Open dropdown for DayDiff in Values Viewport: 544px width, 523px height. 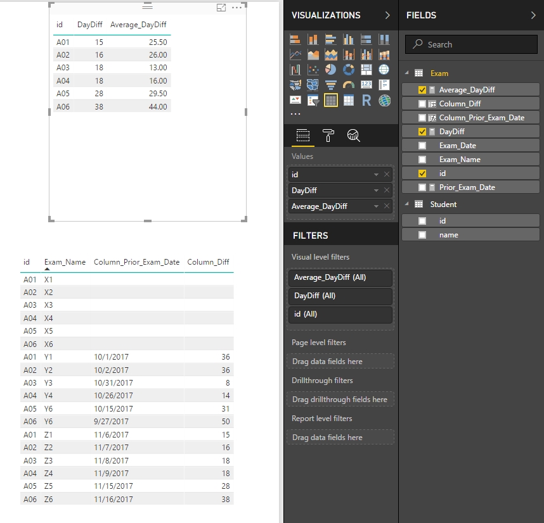pos(376,191)
